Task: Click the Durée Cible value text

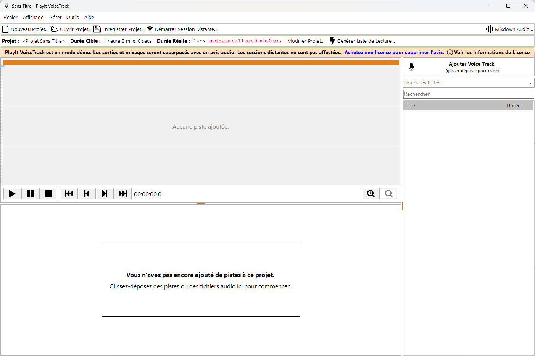Action: coord(127,41)
